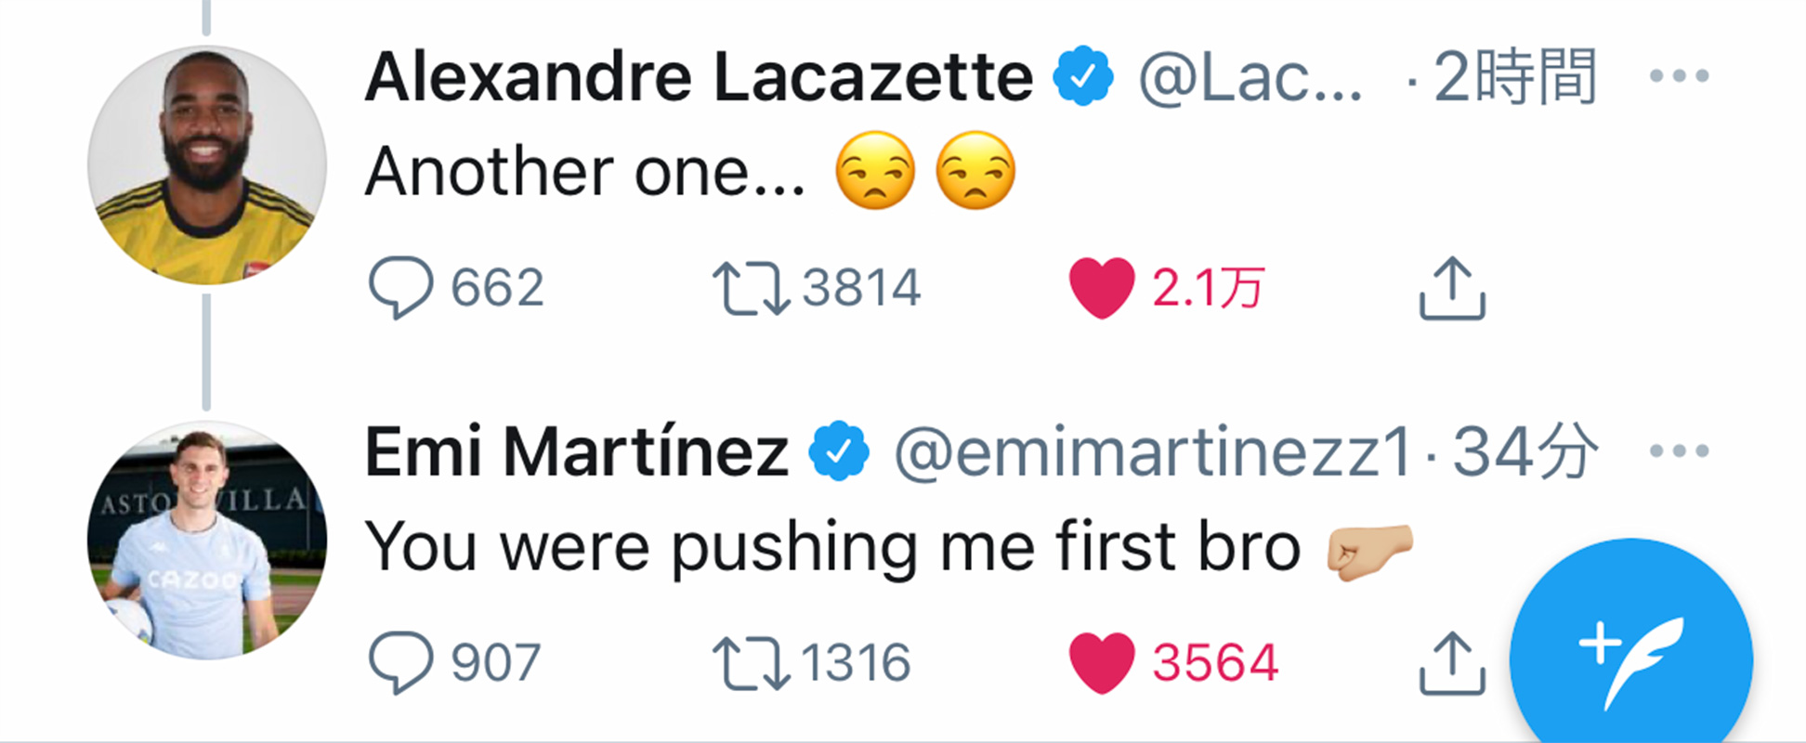Tap the @emimartinezz1 handle
The width and height of the screenshot is (1806, 743).
[x=1154, y=452]
